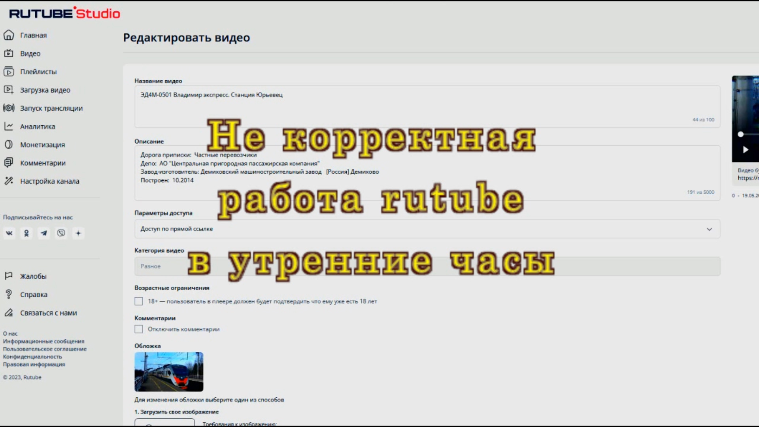Enable the 18+ age restriction checkbox
The height and width of the screenshot is (427, 759).
click(x=139, y=301)
